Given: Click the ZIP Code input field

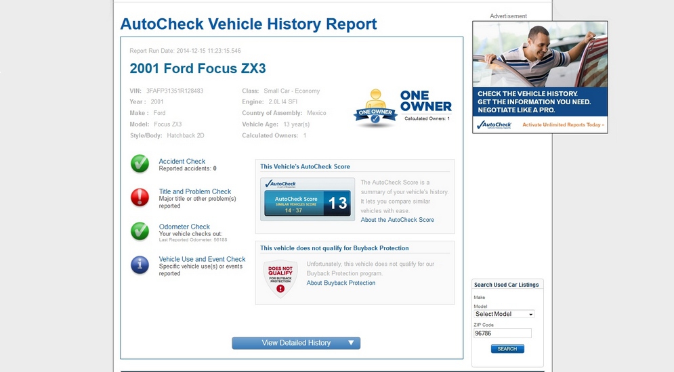Looking at the screenshot, I should (502, 333).
